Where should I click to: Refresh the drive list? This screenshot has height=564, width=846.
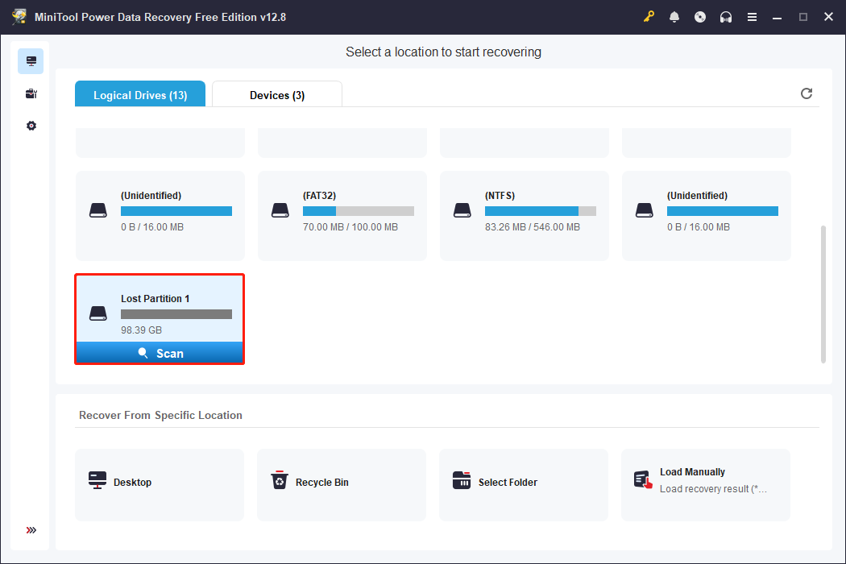pos(807,93)
